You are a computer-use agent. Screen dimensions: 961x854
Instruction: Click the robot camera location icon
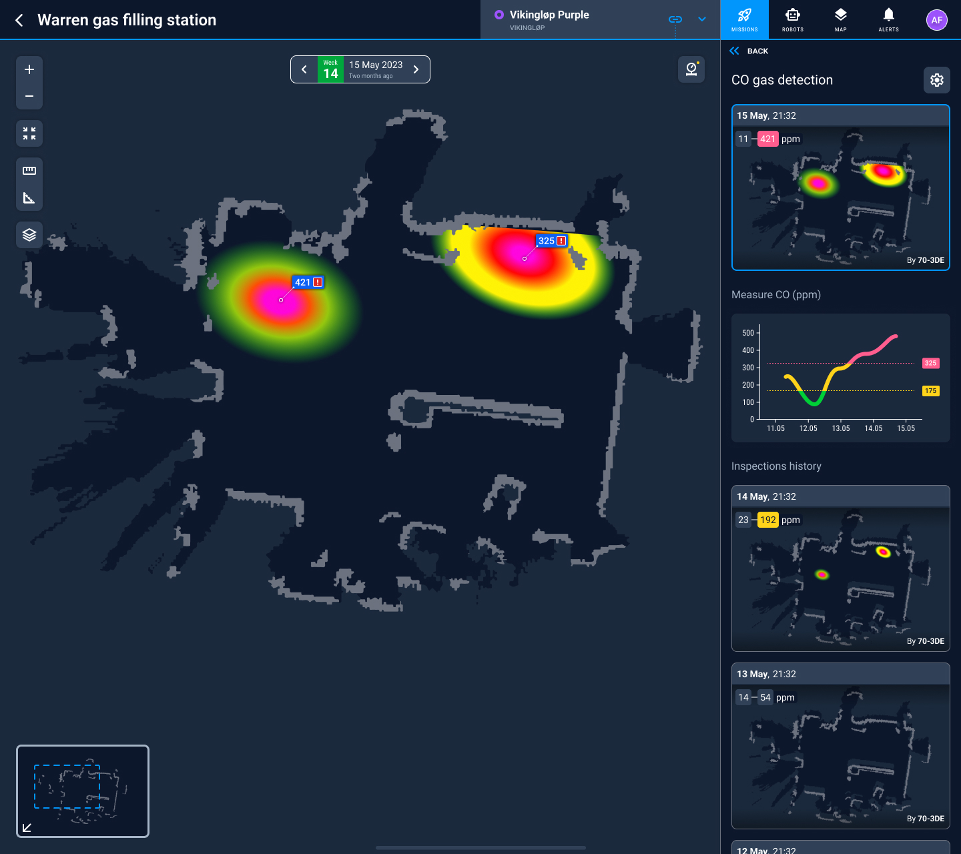691,69
